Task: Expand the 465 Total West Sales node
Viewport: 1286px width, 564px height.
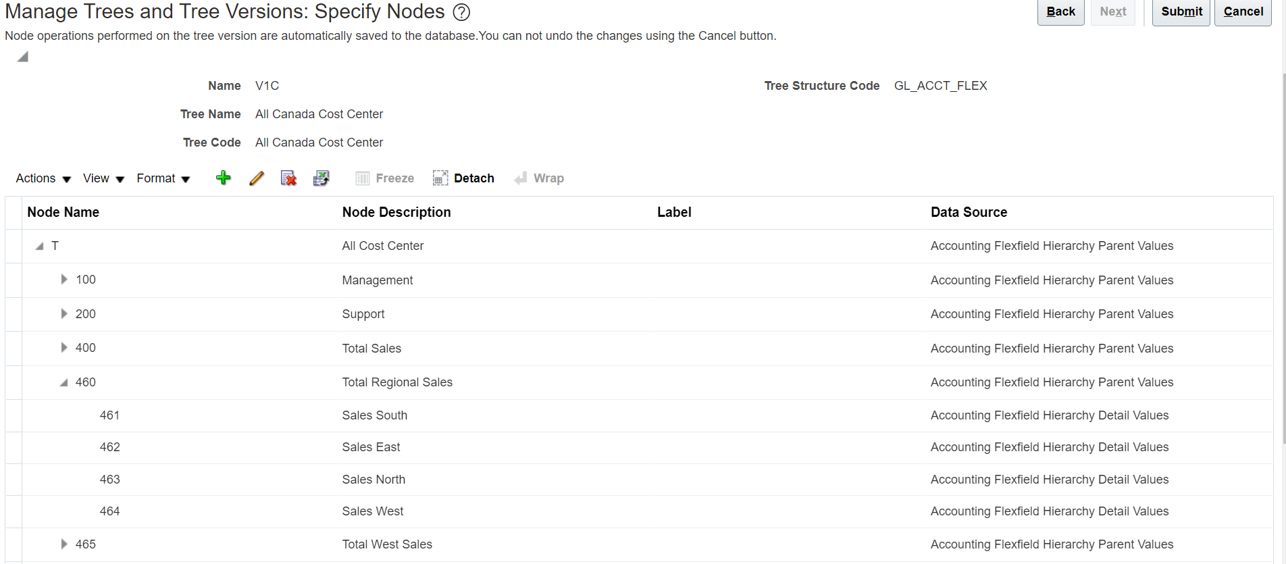Action: [63, 543]
